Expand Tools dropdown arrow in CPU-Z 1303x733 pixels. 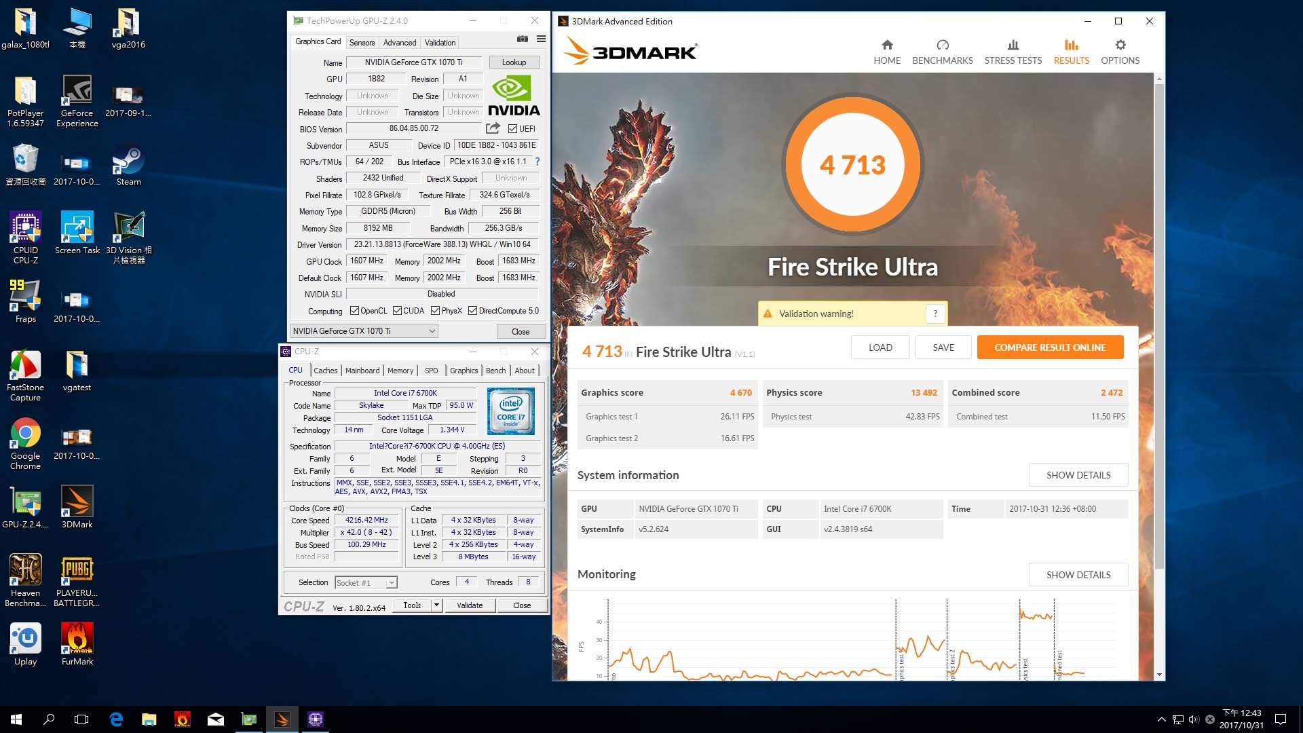436,605
